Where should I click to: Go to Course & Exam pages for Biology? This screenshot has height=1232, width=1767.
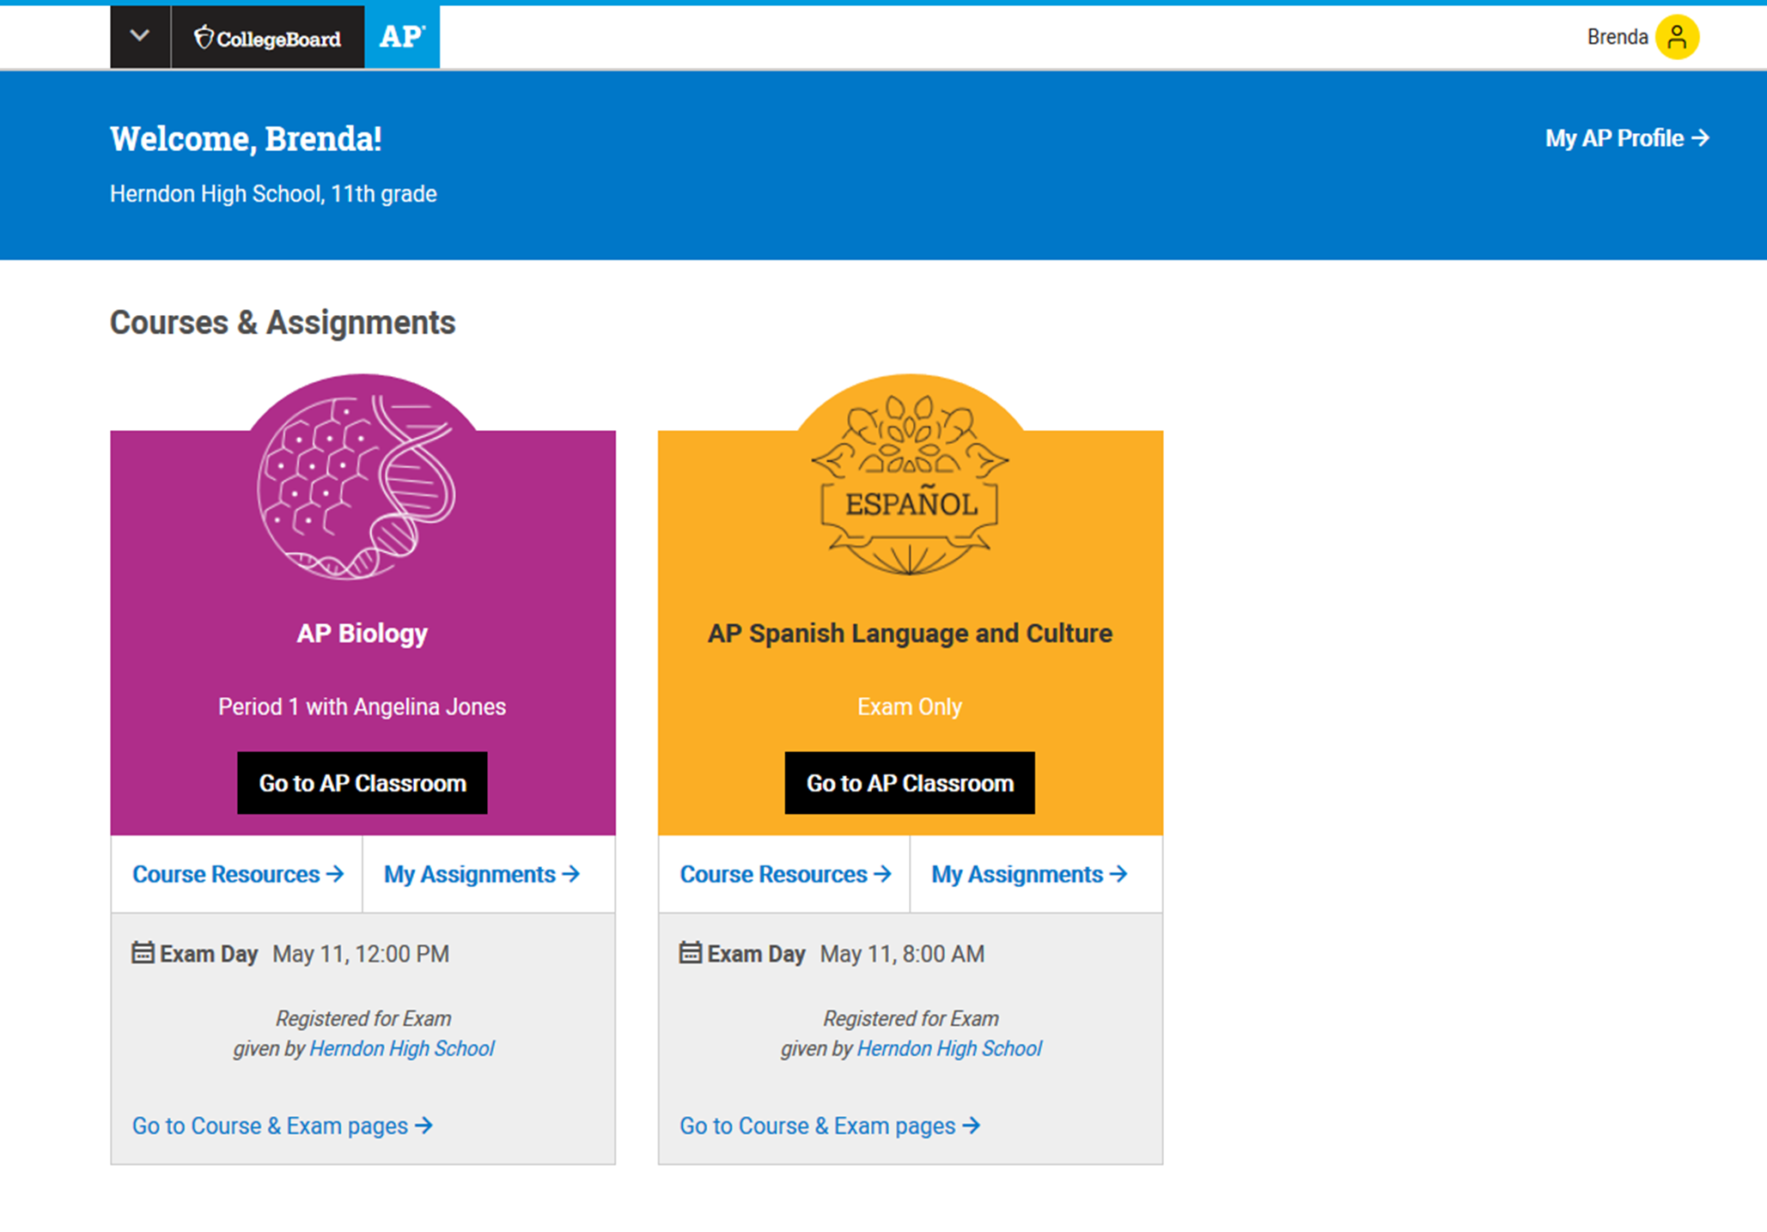(x=283, y=1126)
